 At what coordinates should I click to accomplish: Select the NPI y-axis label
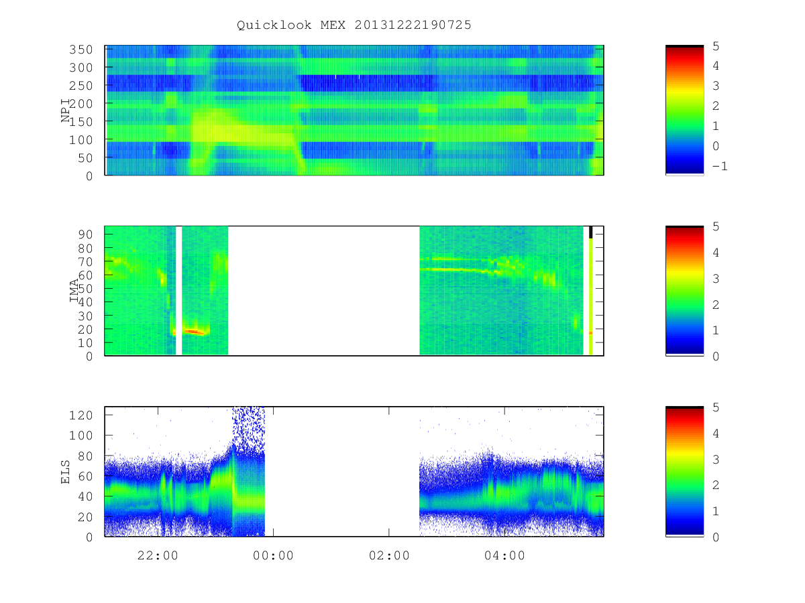click(66, 111)
